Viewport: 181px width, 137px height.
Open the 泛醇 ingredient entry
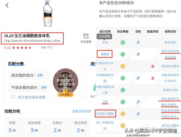pyautogui.click(x=105, y=102)
